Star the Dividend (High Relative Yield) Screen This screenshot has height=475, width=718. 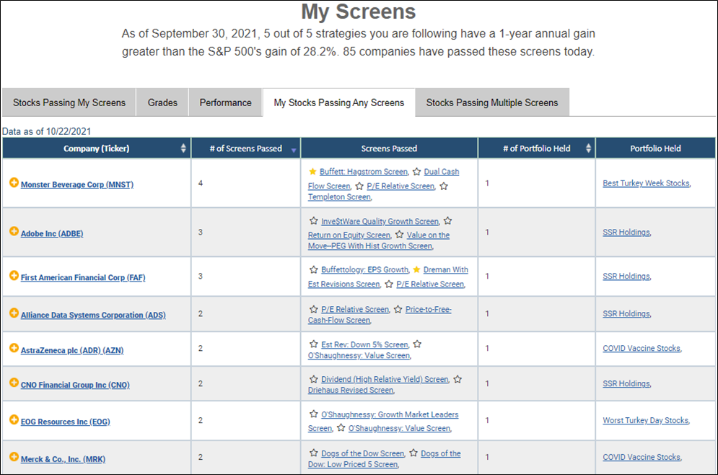pos(314,379)
